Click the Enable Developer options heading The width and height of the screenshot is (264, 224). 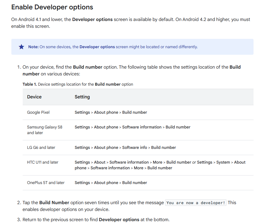pyautogui.click(x=52, y=7)
